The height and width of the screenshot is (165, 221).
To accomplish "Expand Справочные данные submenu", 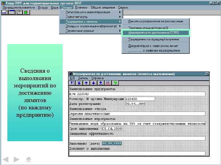I will 91,31.
